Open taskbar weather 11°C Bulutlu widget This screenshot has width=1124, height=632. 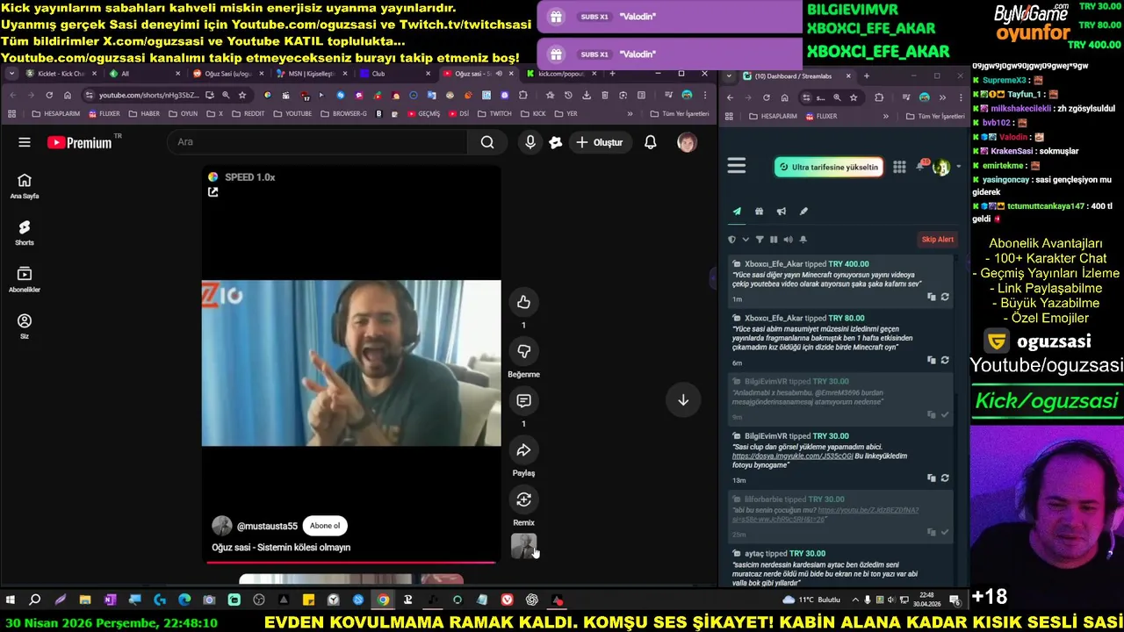(x=811, y=600)
